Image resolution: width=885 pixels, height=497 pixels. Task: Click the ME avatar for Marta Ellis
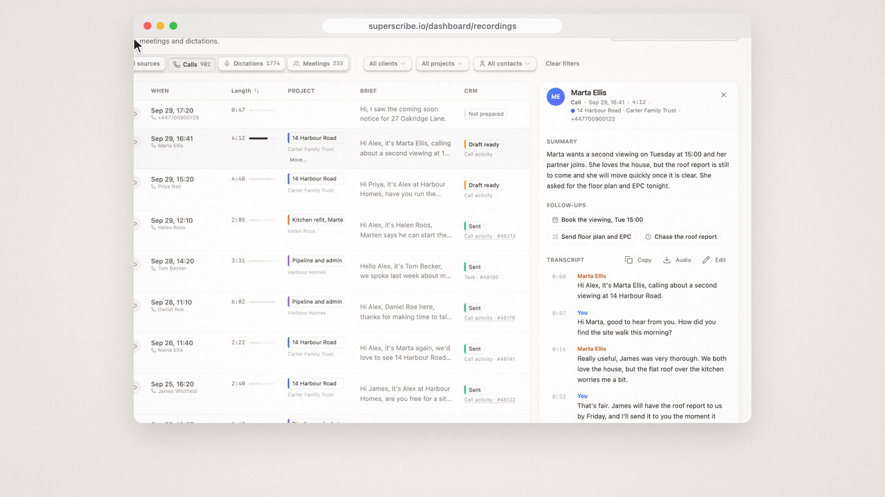[x=555, y=97]
